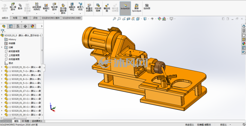Choose Linear Component Pattern (线性零部件阵列) icon
Viewport: 246px width, 126px height.
[37, 7]
